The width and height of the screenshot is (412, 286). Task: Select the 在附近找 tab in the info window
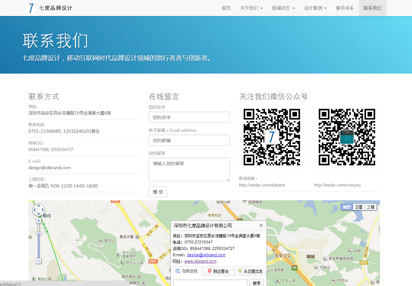click(186, 271)
